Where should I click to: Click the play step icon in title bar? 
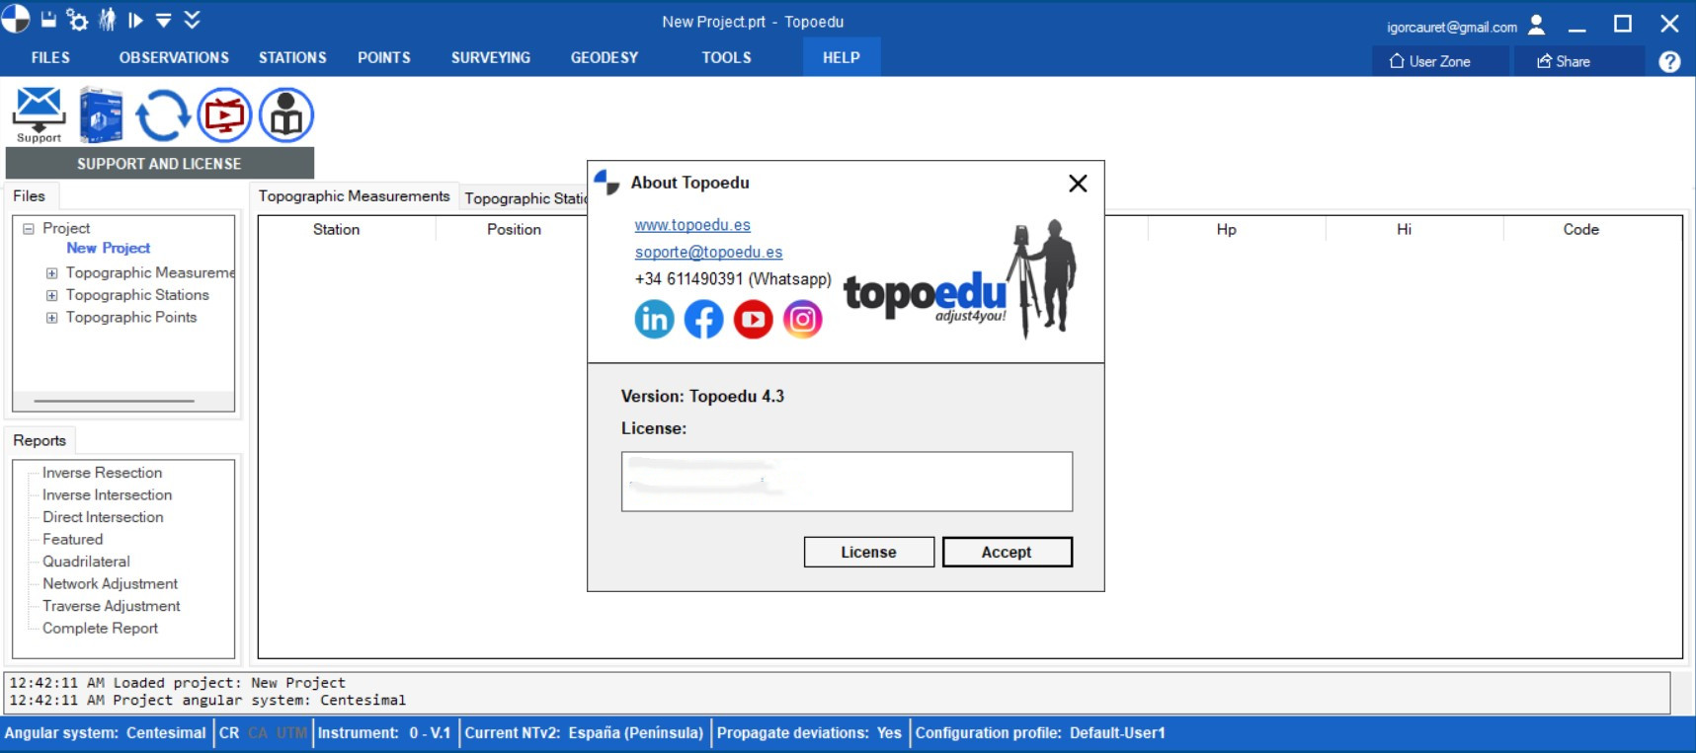135,20
